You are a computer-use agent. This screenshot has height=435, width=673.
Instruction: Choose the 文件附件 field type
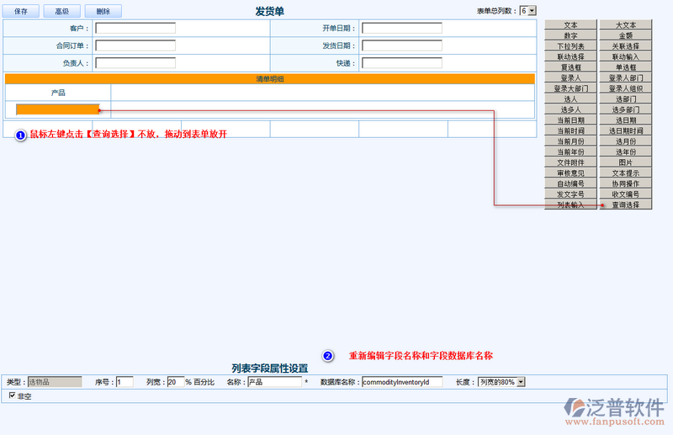(x=570, y=162)
